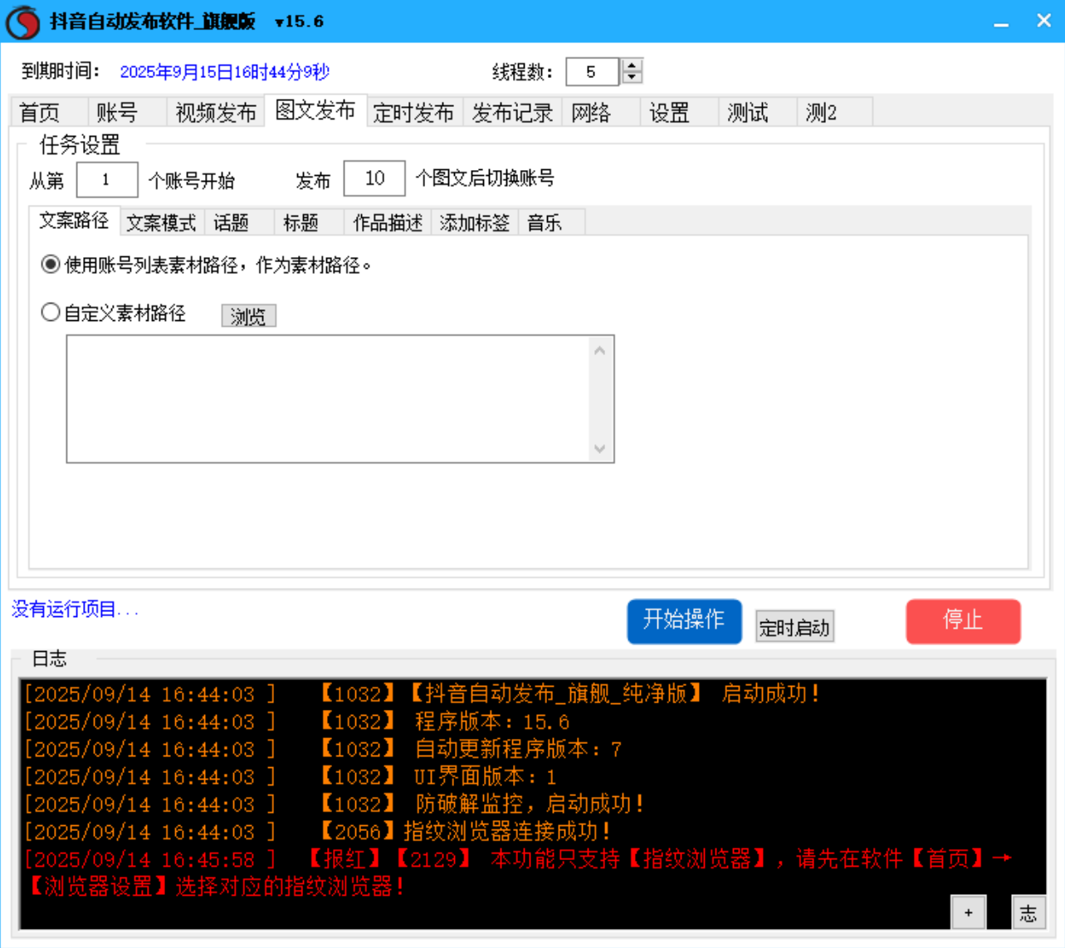Click the account start number input field
The width and height of the screenshot is (1065, 948).
pyautogui.click(x=106, y=178)
